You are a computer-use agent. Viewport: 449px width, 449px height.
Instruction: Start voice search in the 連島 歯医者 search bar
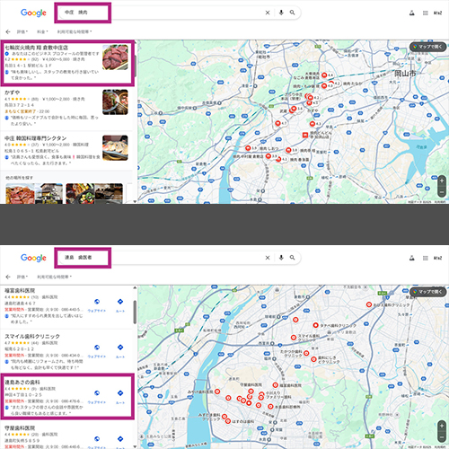point(281,258)
